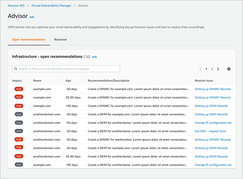Open Setting up DKIM Records in the first Low anotherdomain.com row

(211, 114)
